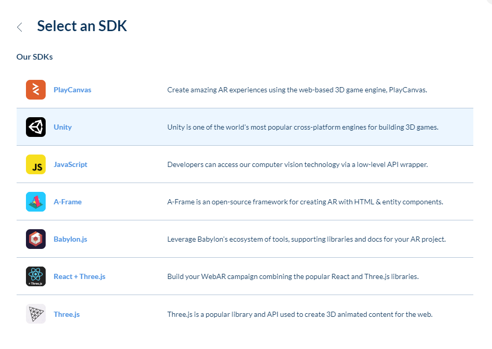Click the React + Three.js atom icon

[x=36, y=276]
